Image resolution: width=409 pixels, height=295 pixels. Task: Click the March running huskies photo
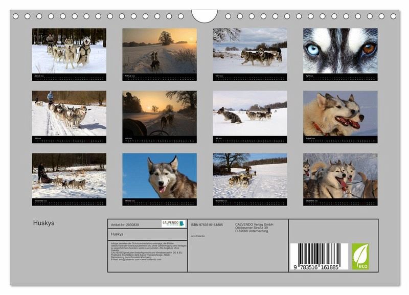[249, 51]
